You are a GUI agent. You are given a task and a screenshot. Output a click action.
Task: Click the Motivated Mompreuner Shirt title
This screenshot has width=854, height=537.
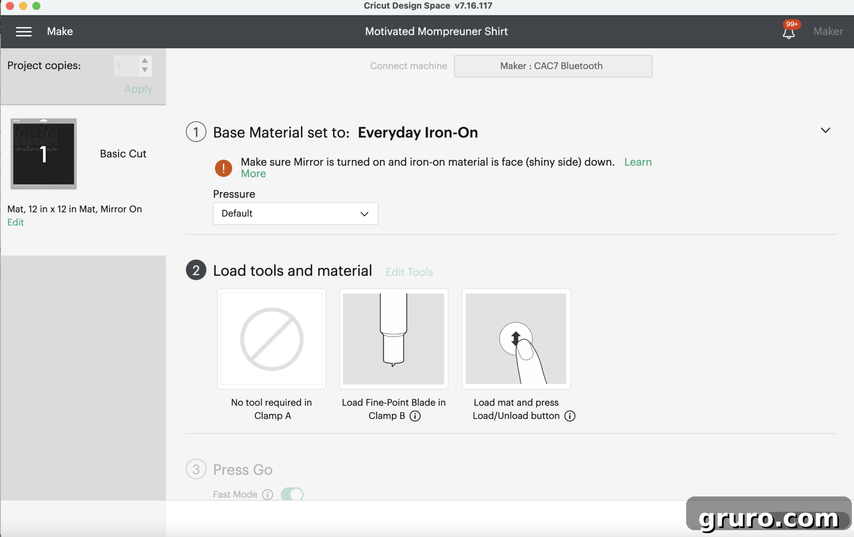(436, 32)
